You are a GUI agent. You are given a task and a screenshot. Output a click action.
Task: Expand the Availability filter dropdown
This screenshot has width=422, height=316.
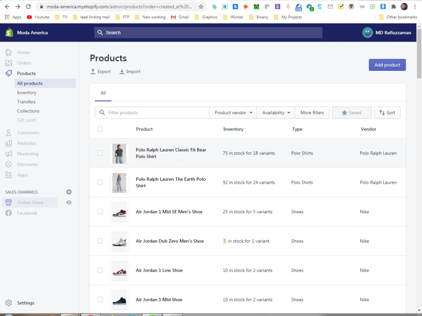tap(276, 112)
